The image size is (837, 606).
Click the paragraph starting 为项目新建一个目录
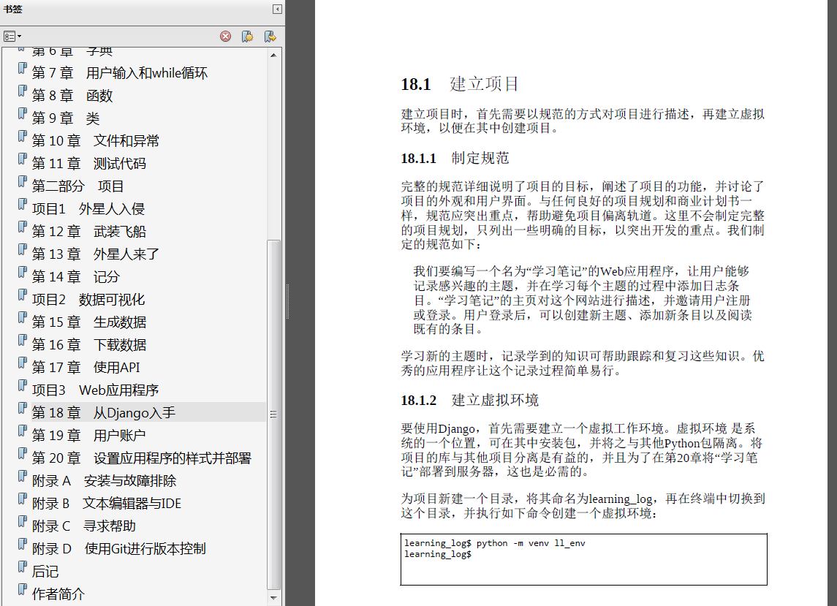(583, 506)
